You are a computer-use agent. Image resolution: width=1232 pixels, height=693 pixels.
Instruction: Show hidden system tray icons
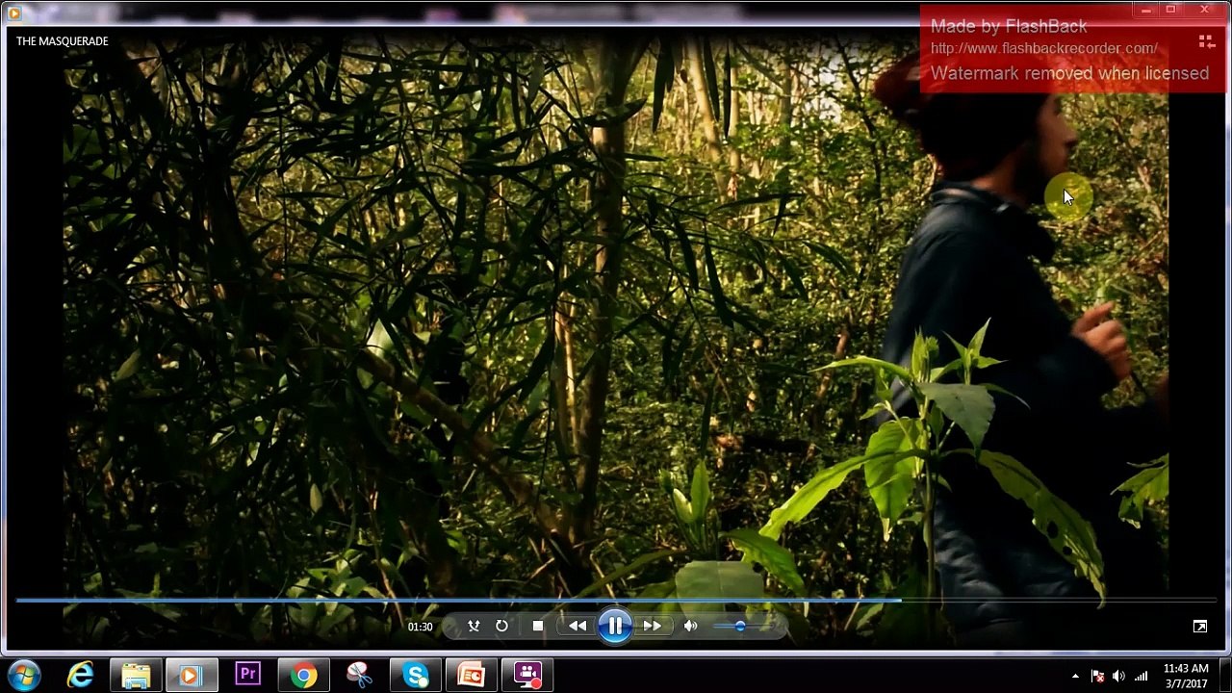tap(1075, 677)
